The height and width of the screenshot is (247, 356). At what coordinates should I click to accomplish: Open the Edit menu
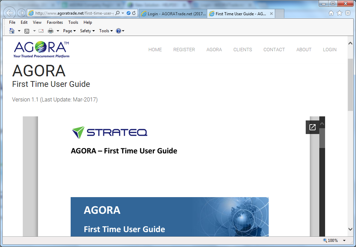pyautogui.click(x=24, y=22)
